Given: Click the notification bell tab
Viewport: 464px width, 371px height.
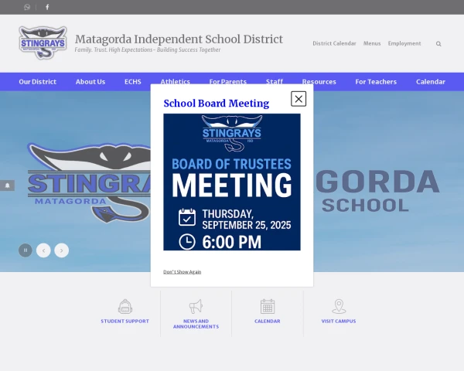Looking at the screenshot, I should [8, 185].
